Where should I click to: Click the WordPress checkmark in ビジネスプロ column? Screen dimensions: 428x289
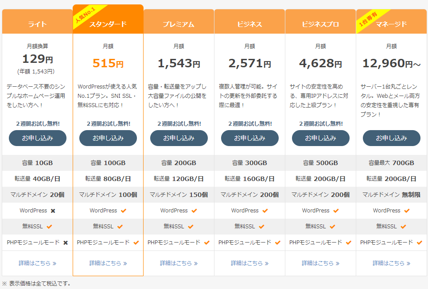point(336,211)
